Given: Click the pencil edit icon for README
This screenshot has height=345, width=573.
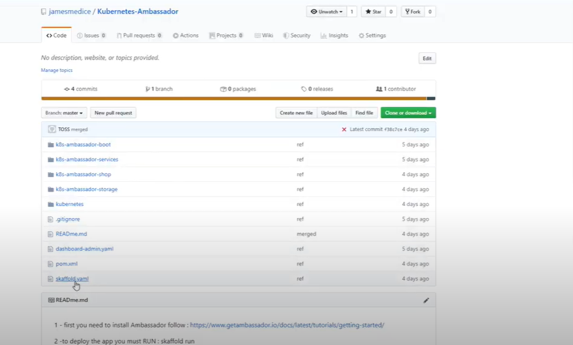Looking at the screenshot, I should [426, 300].
